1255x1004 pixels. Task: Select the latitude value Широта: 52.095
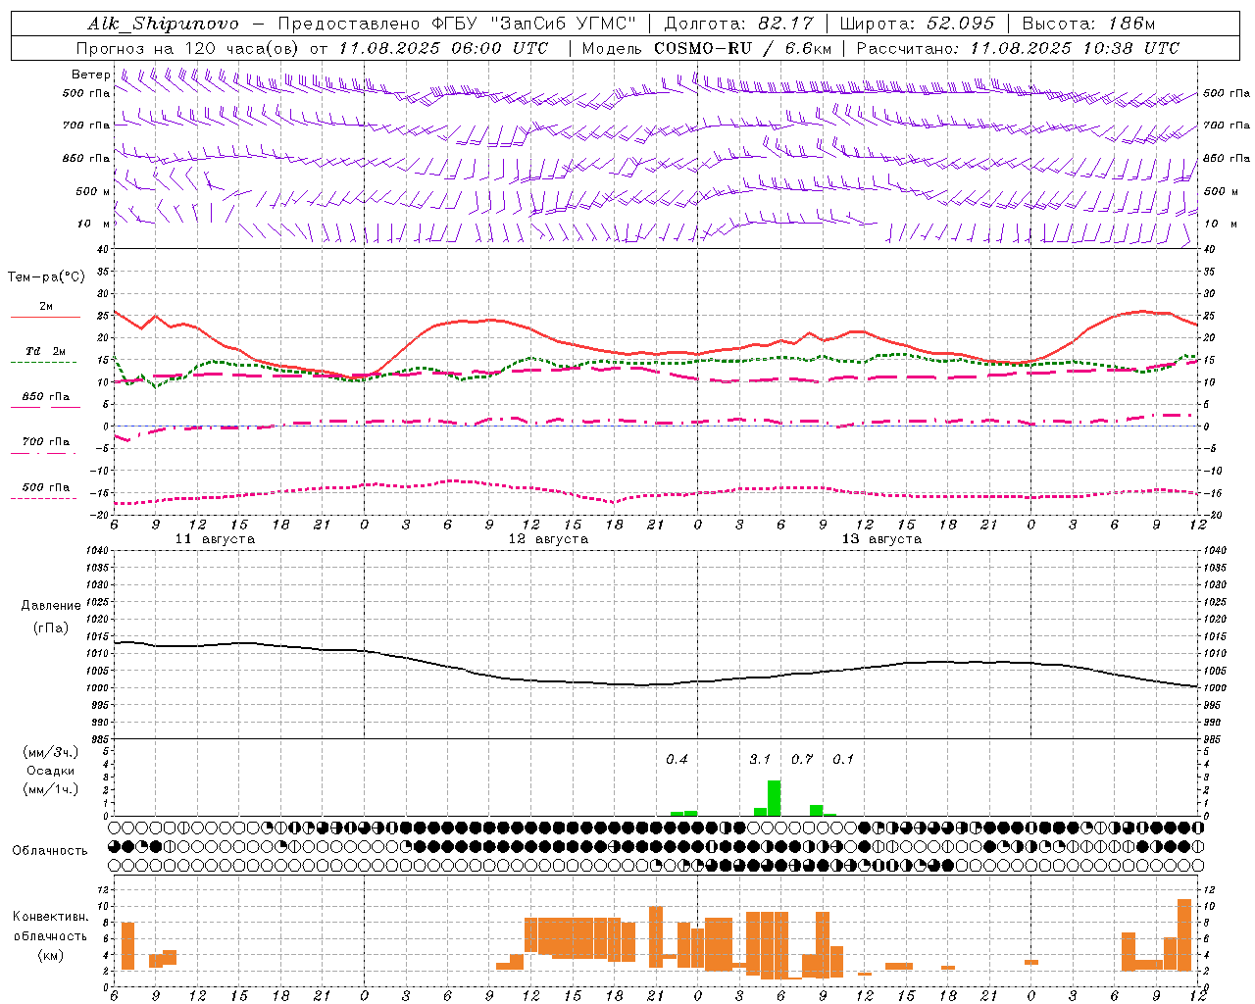917,24
